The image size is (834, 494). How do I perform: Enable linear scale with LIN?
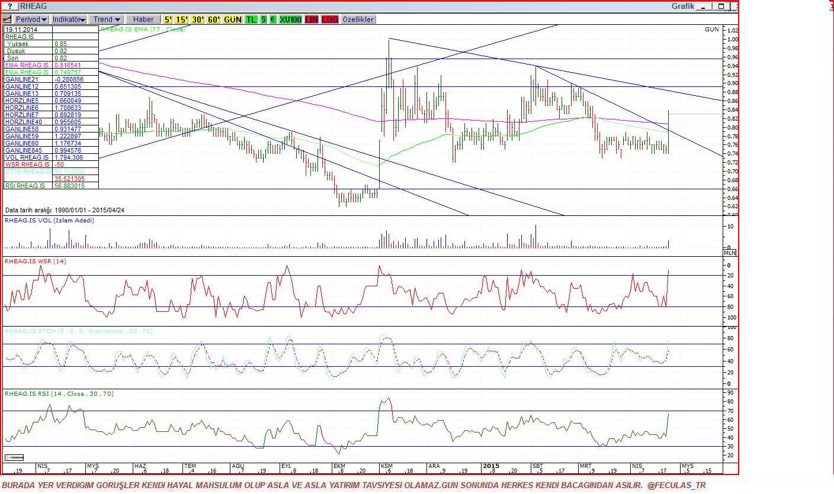(x=312, y=20)
